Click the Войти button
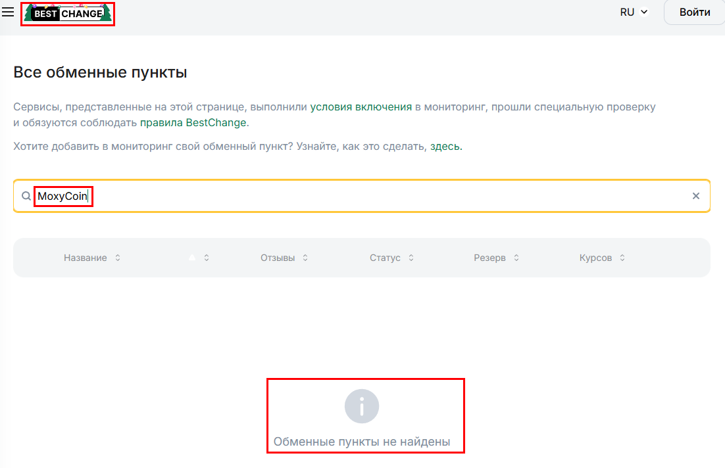Screen dimensions: 725x468 tap(693, 12)
